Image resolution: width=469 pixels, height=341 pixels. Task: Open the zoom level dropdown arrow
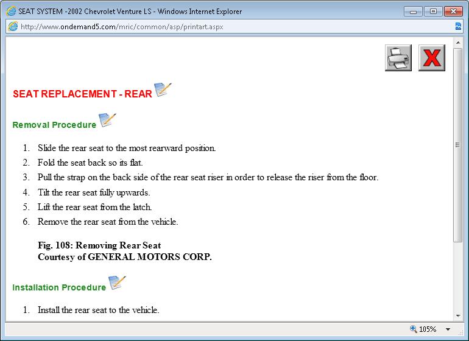coord(448,329)
